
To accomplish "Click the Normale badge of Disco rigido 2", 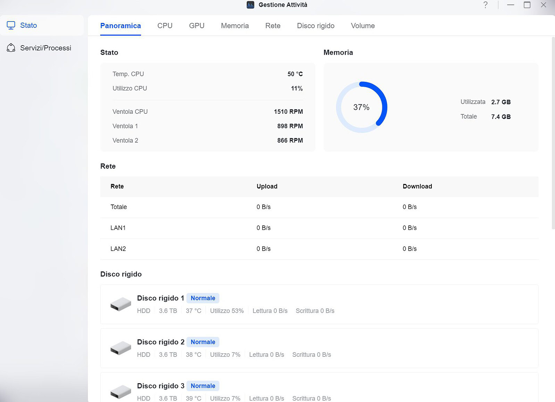I will pyautogui.click(x=203, y=342).
